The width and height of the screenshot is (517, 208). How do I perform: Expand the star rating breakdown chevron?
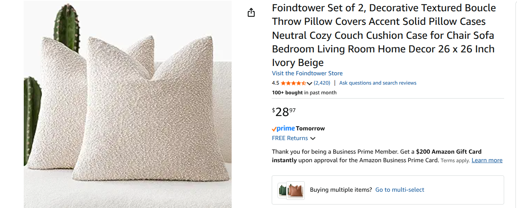click(309, 83)
